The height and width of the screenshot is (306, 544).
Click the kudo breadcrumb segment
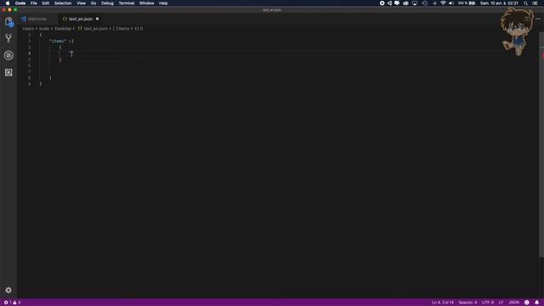44,28
